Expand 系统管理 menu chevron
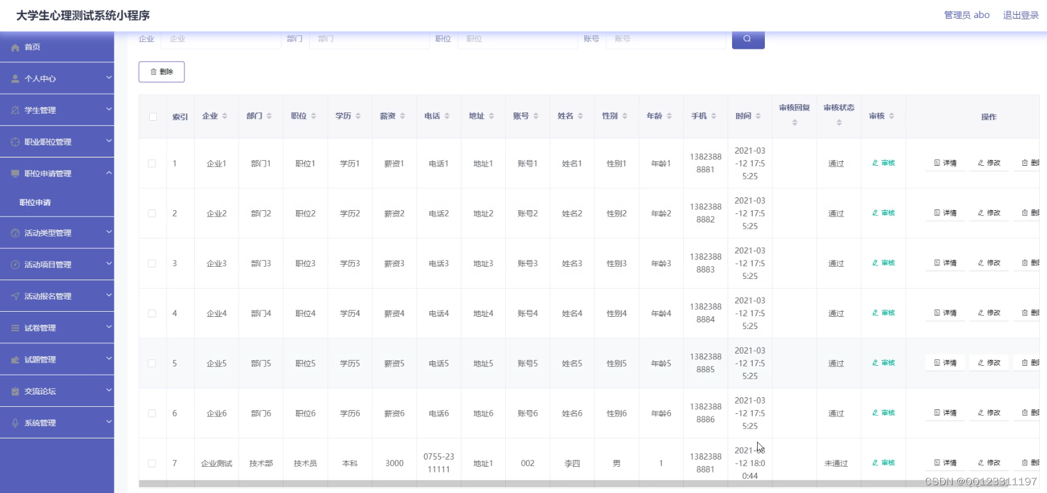Image resolution: width=1047 pixels, height=493 pixels. 109,422
